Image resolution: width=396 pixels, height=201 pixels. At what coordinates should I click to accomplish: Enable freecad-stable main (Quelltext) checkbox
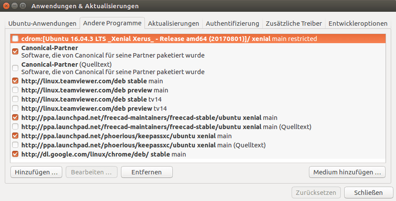click(15, 126)
